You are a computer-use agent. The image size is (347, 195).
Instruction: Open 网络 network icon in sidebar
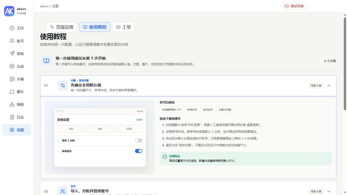12,105
